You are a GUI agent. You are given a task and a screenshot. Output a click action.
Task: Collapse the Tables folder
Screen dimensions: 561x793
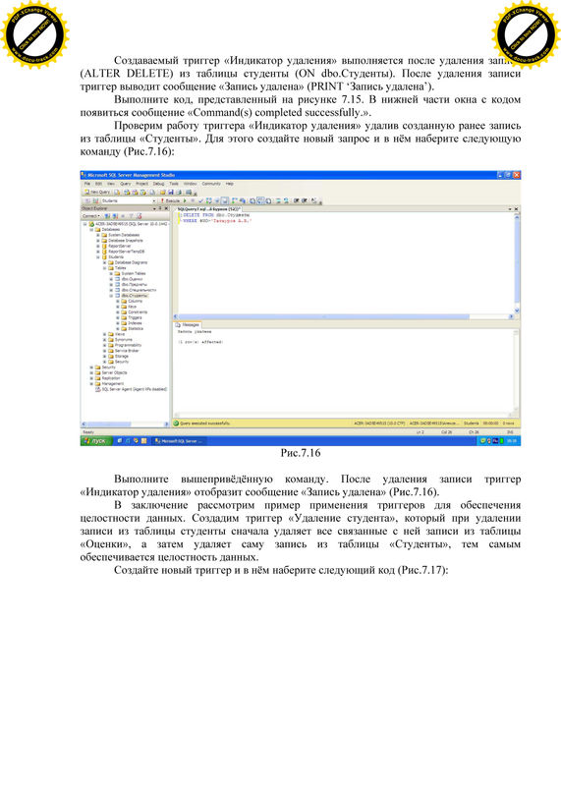point(105,268)
